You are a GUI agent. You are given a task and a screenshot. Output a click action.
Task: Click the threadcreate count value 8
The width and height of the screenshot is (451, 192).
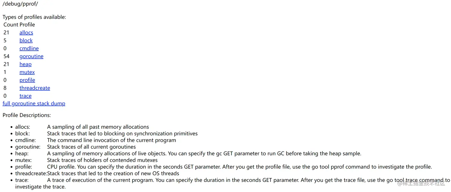tap(5, 88)
